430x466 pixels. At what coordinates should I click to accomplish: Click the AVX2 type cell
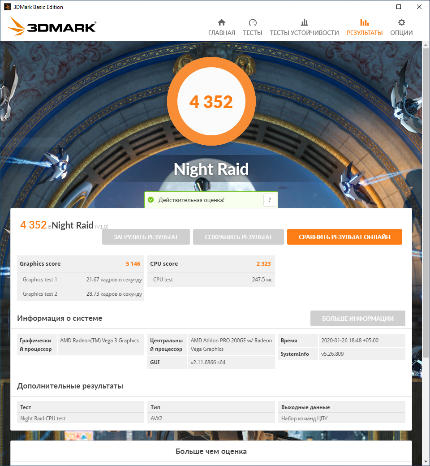point(211,418)
